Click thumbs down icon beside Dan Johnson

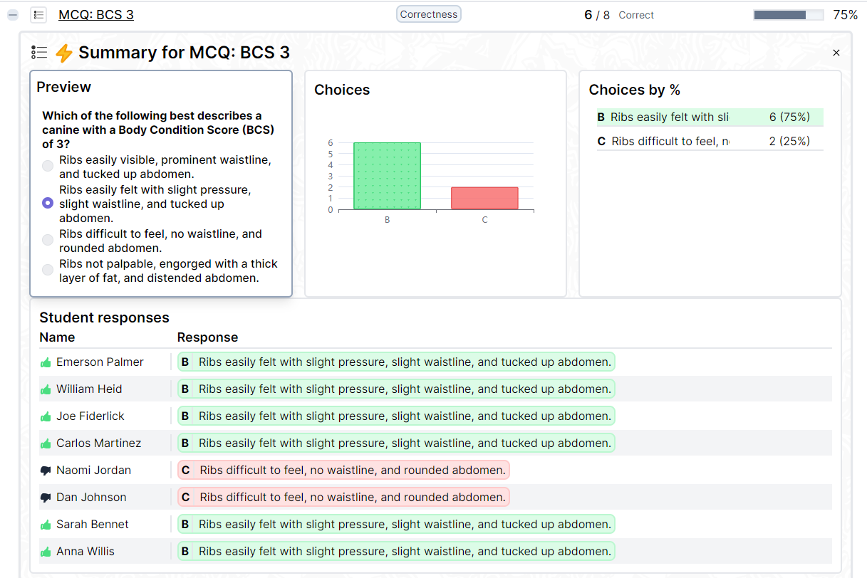[46, 498]
